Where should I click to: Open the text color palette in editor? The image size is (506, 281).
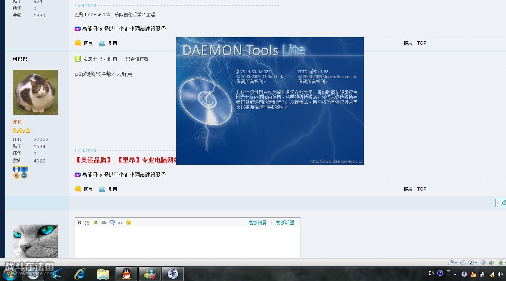click(x=87, y=222)
